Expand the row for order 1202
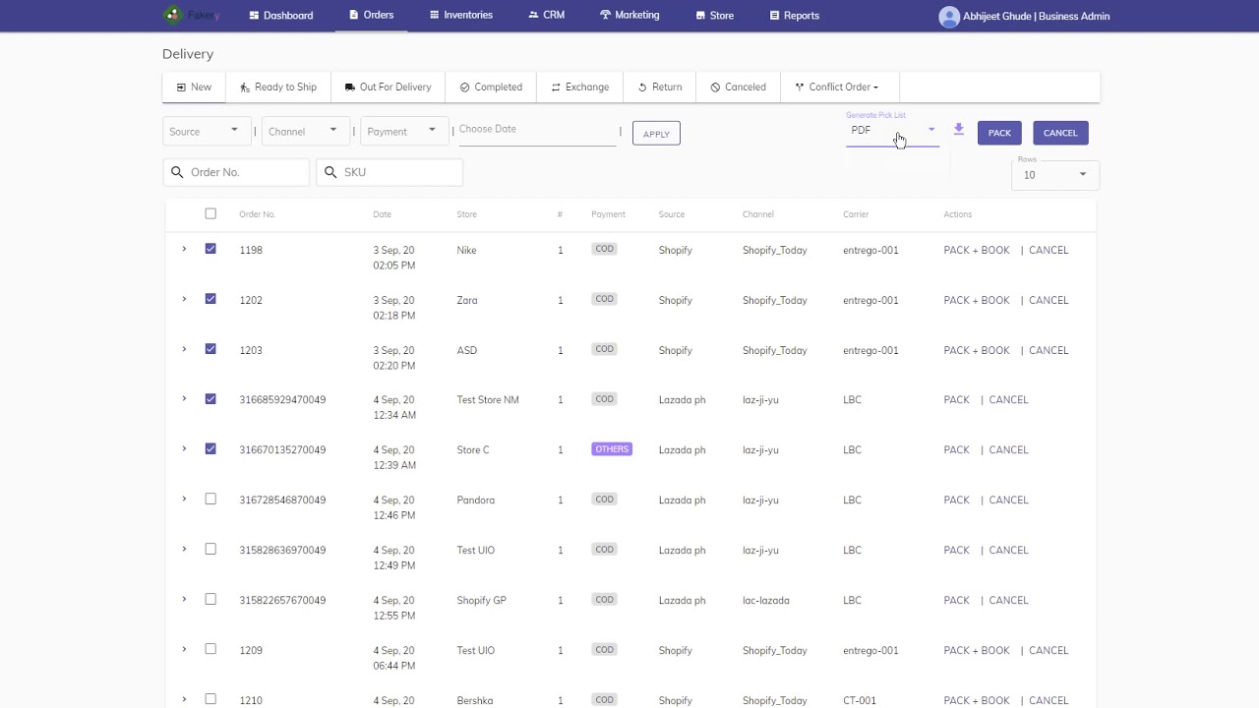 click(184, 299)
